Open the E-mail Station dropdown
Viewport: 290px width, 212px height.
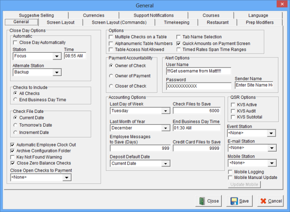pyautogui.click(x=271, y=148)
